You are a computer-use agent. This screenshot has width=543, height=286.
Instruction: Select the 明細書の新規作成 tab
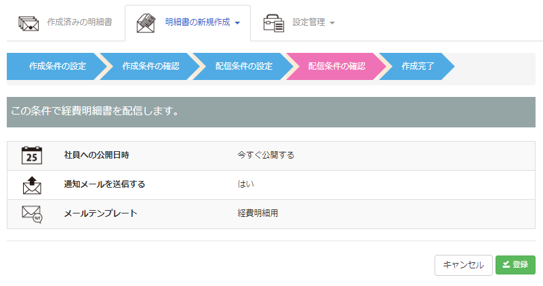198,22
